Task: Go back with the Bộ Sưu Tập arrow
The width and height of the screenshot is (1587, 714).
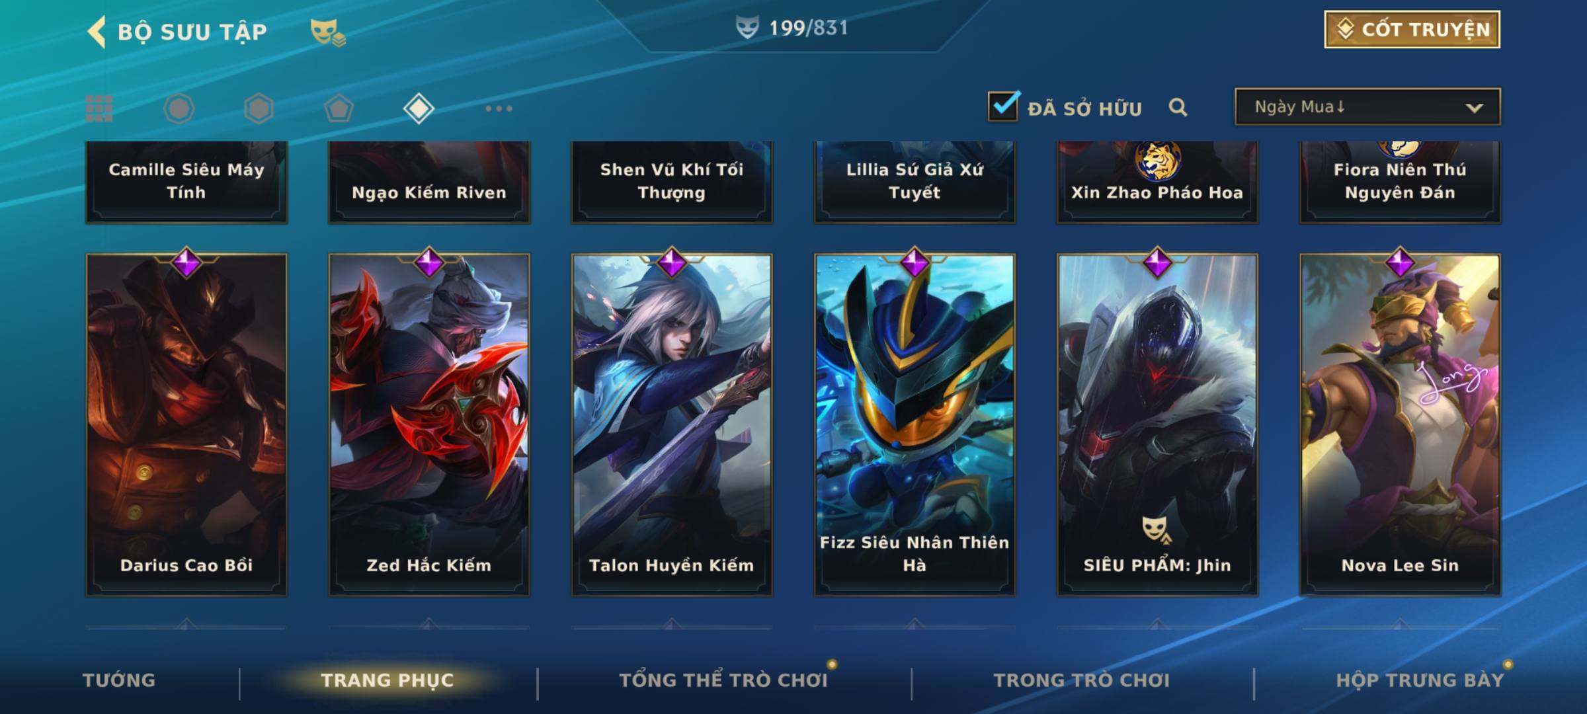Action: 97,32
